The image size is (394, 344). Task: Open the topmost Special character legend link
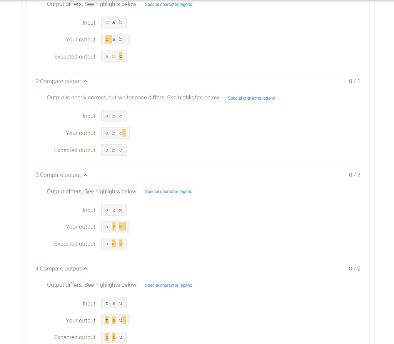click(169, 4)
